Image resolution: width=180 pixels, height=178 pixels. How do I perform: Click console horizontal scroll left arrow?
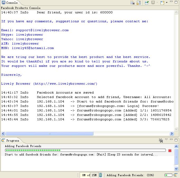(x=3, y=133)
